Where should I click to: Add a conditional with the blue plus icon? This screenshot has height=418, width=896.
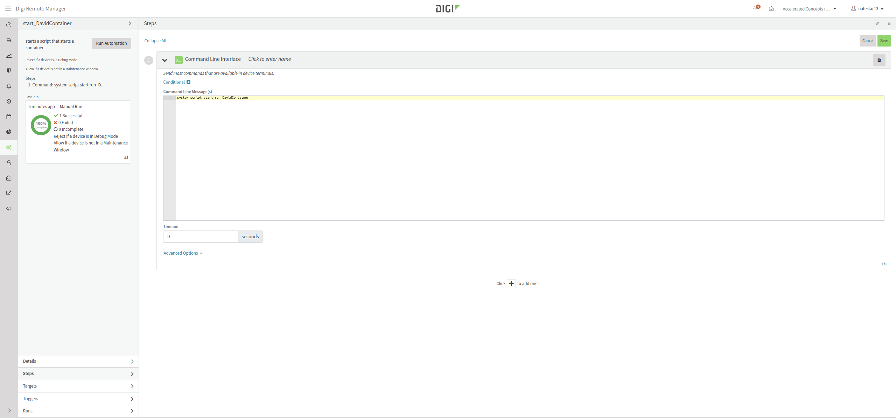(188, 82)
